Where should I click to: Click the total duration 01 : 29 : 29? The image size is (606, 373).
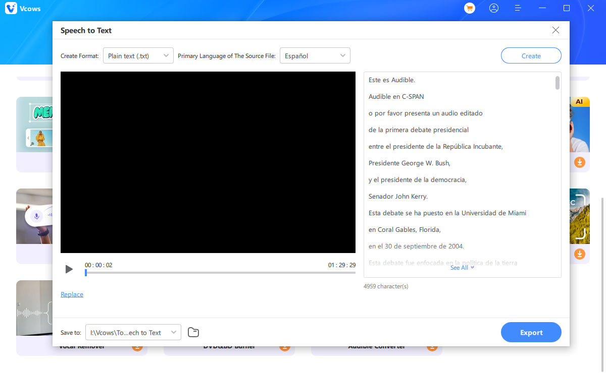tap(342, 265)
